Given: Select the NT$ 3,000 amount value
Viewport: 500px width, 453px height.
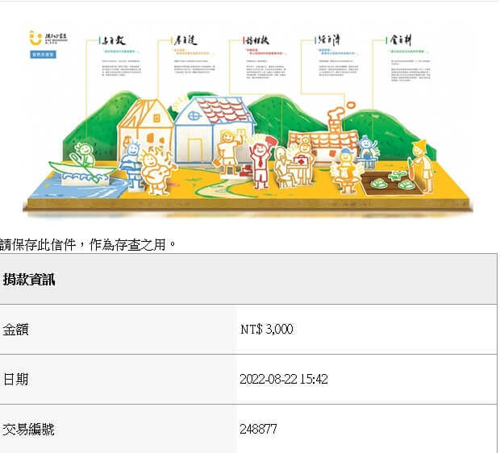Looking at the screenshot, I should [266, 330].
